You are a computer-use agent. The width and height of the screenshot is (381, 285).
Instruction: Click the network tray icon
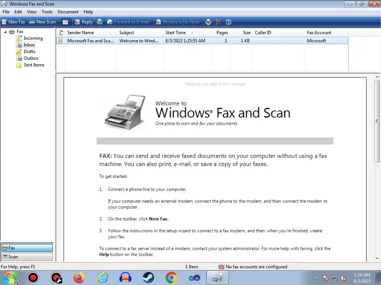click(x=334, y=278)
